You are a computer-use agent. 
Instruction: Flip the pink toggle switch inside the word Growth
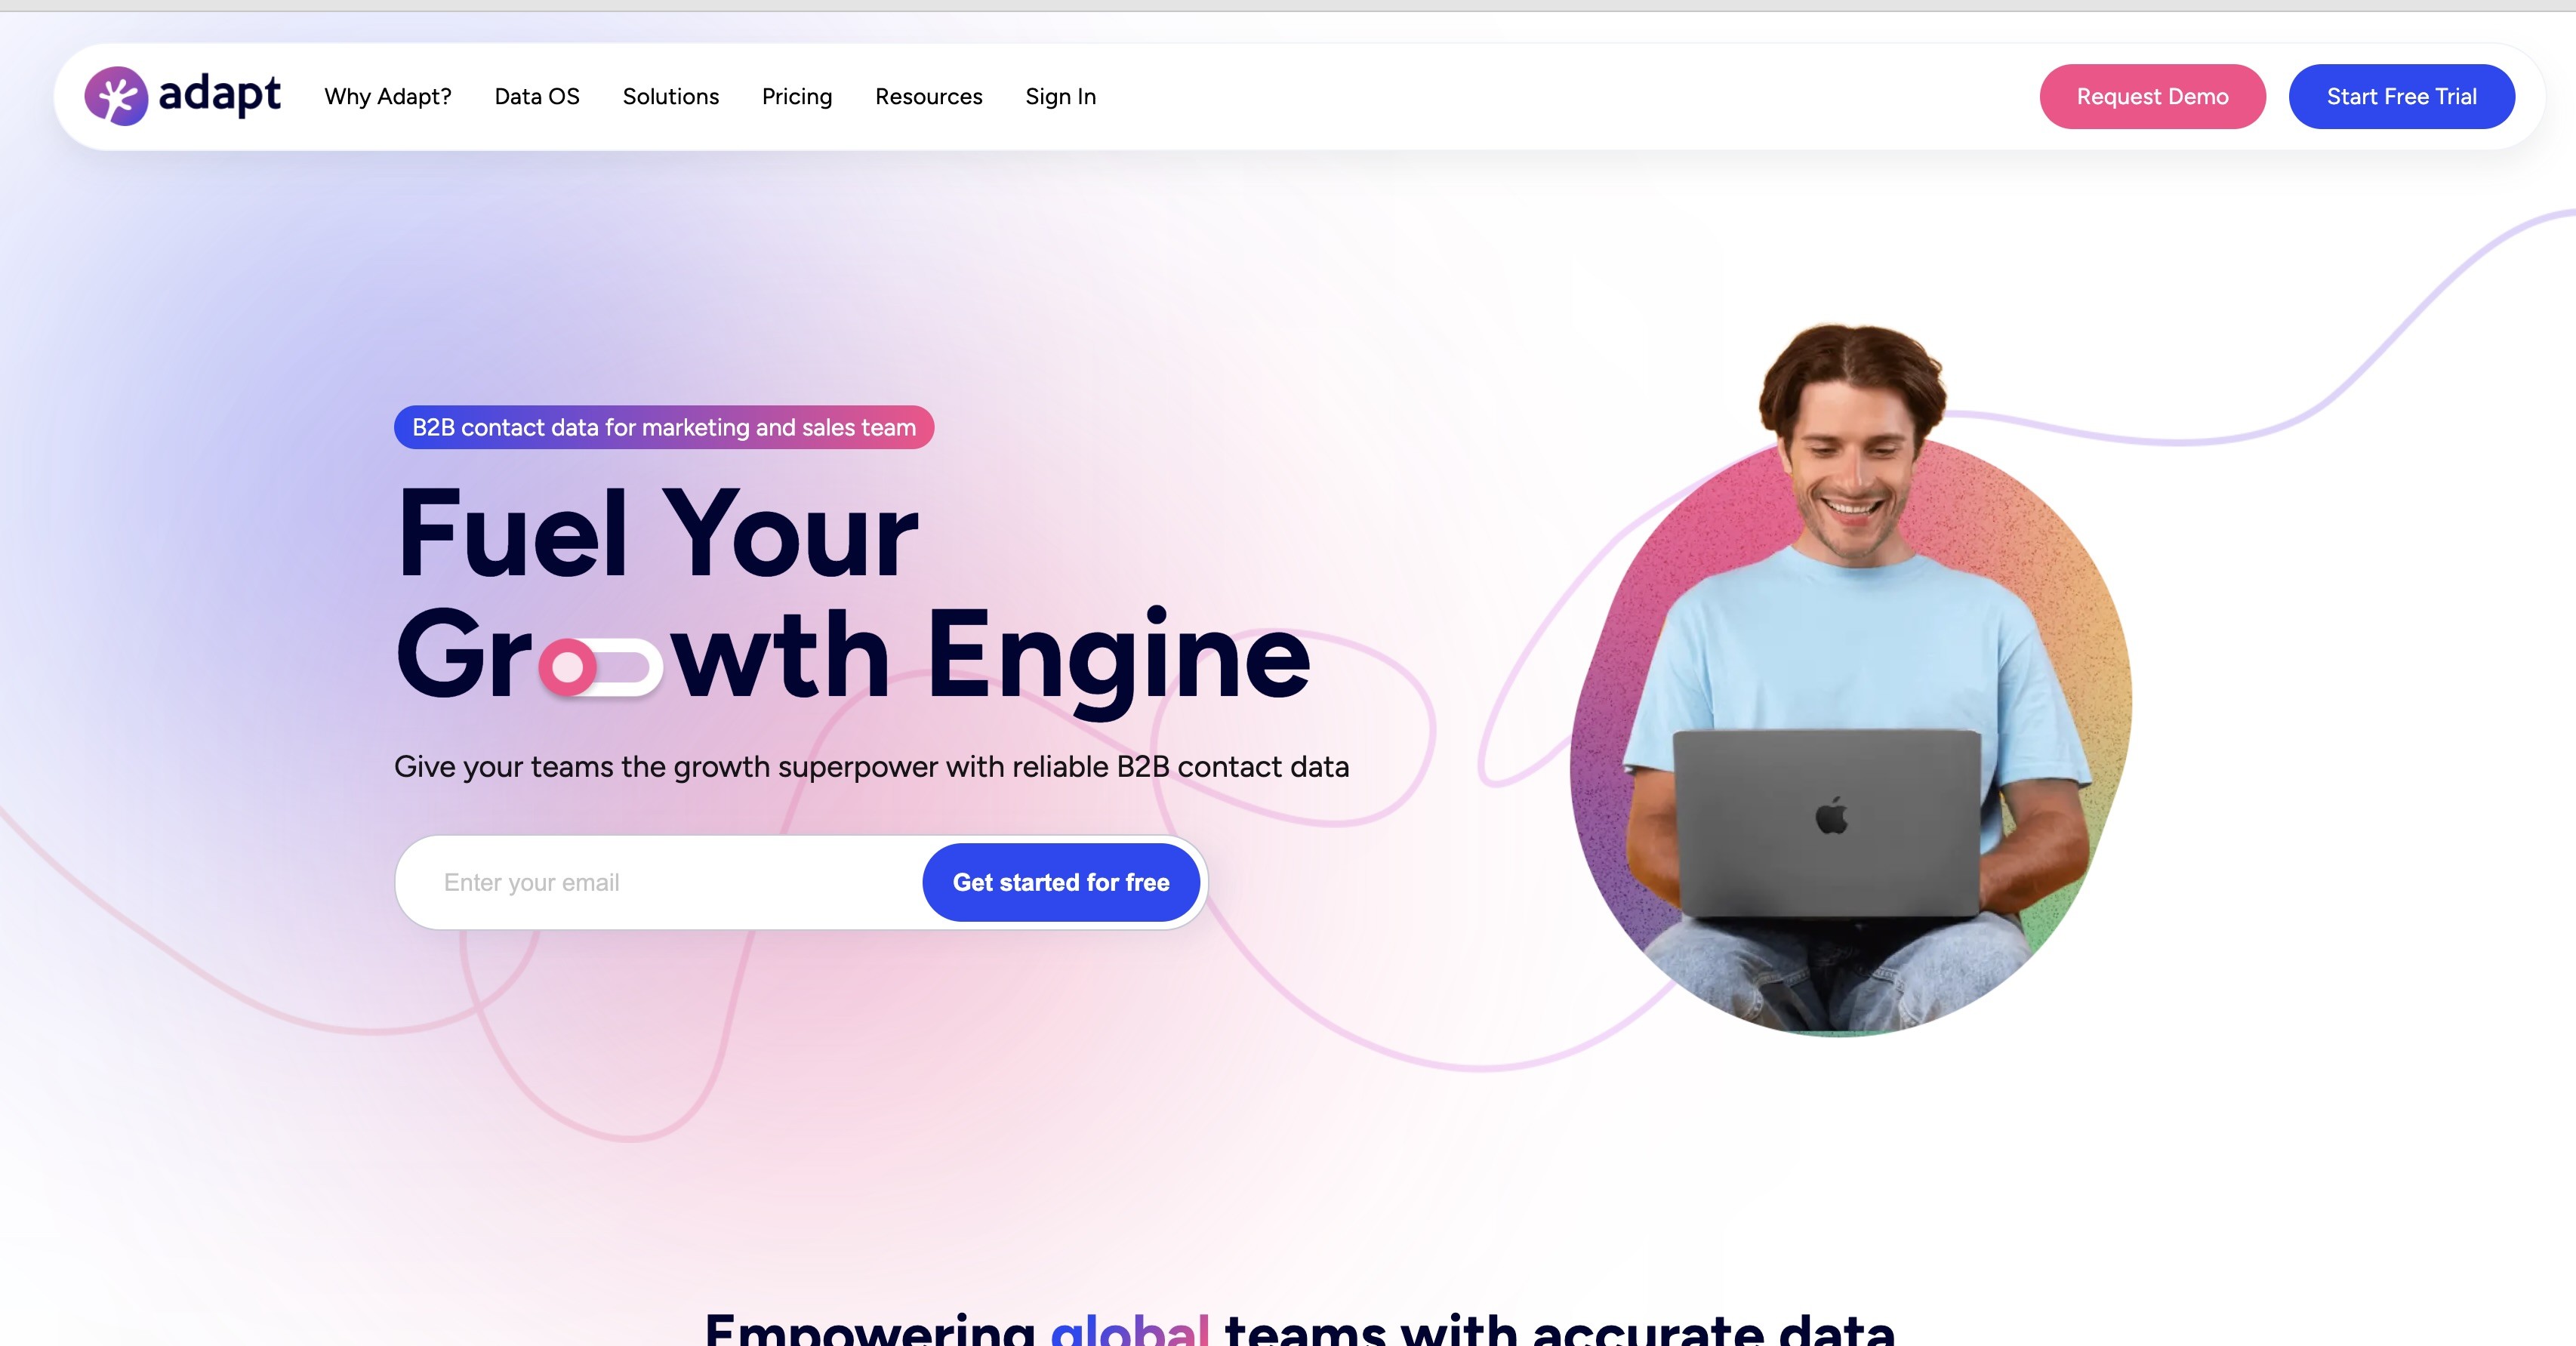pos(601,667)
